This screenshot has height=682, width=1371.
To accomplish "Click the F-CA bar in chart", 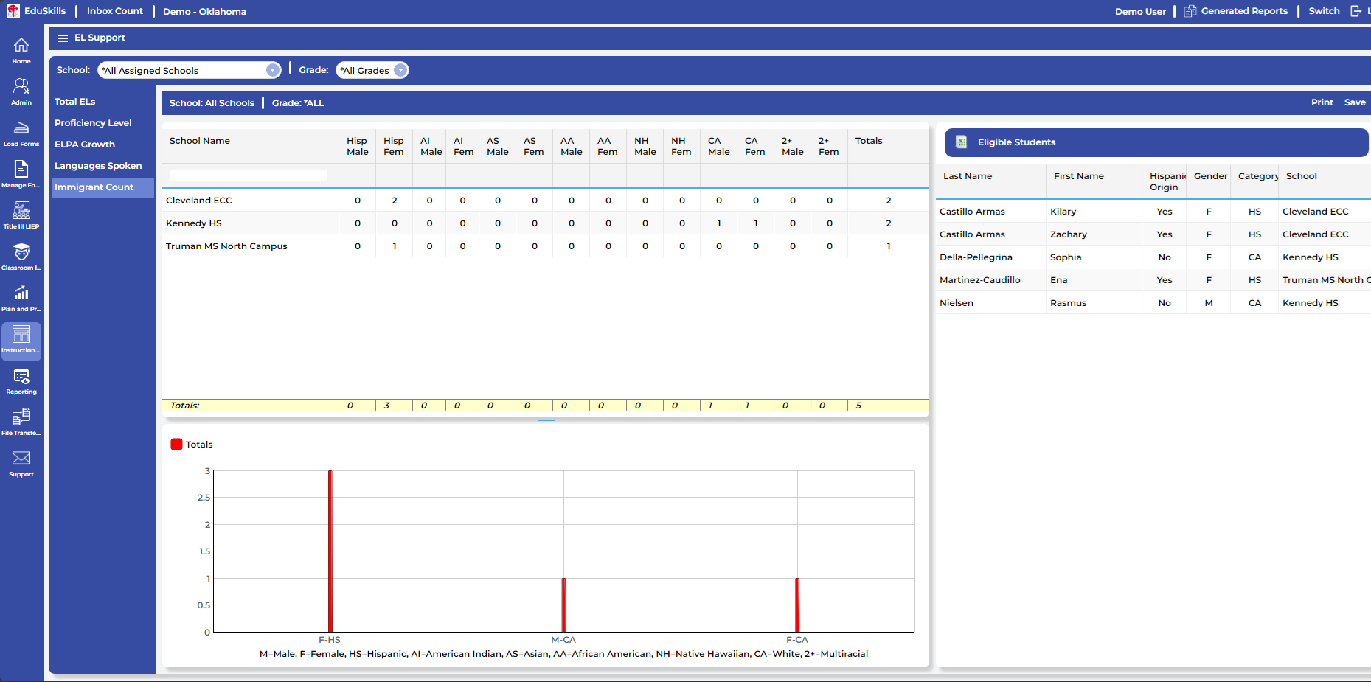I will tap(797, 605).
